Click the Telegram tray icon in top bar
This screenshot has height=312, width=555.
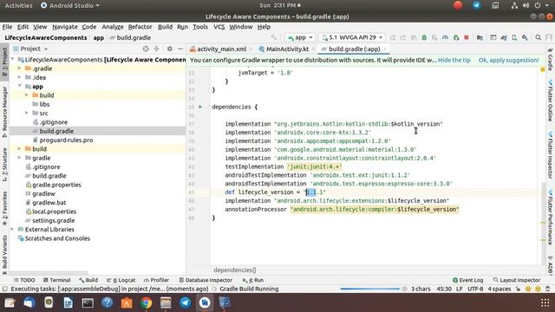(x=476, y=5)
